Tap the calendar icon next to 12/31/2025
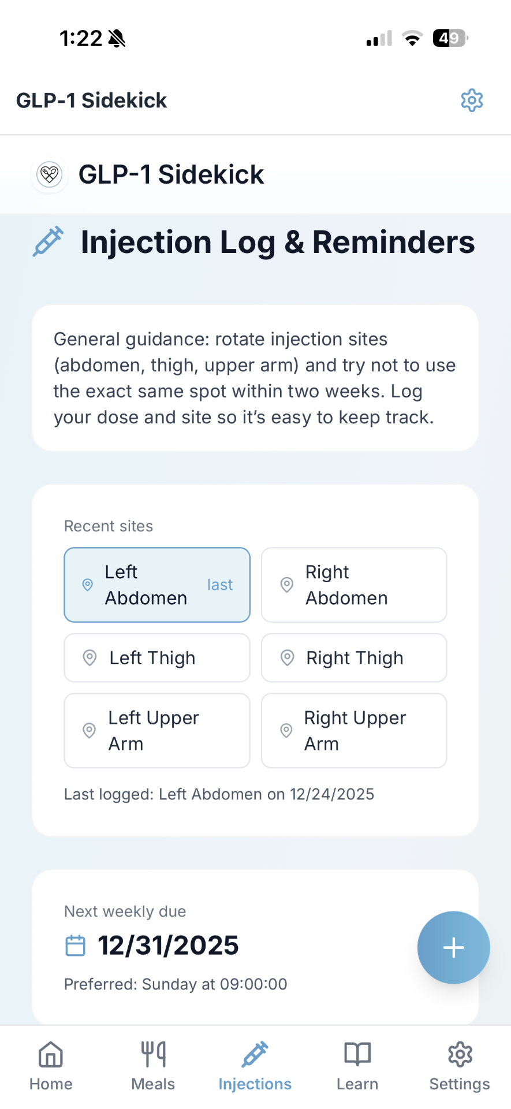 (75, 946)
